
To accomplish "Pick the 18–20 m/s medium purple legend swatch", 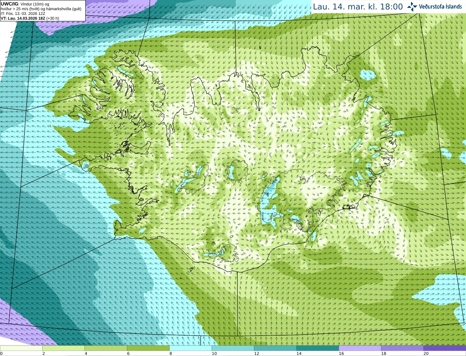I will click(x=402, y=348).
